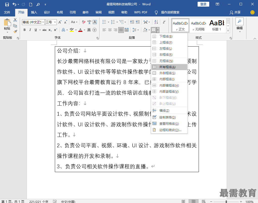Undo the last action

[14, 5]
